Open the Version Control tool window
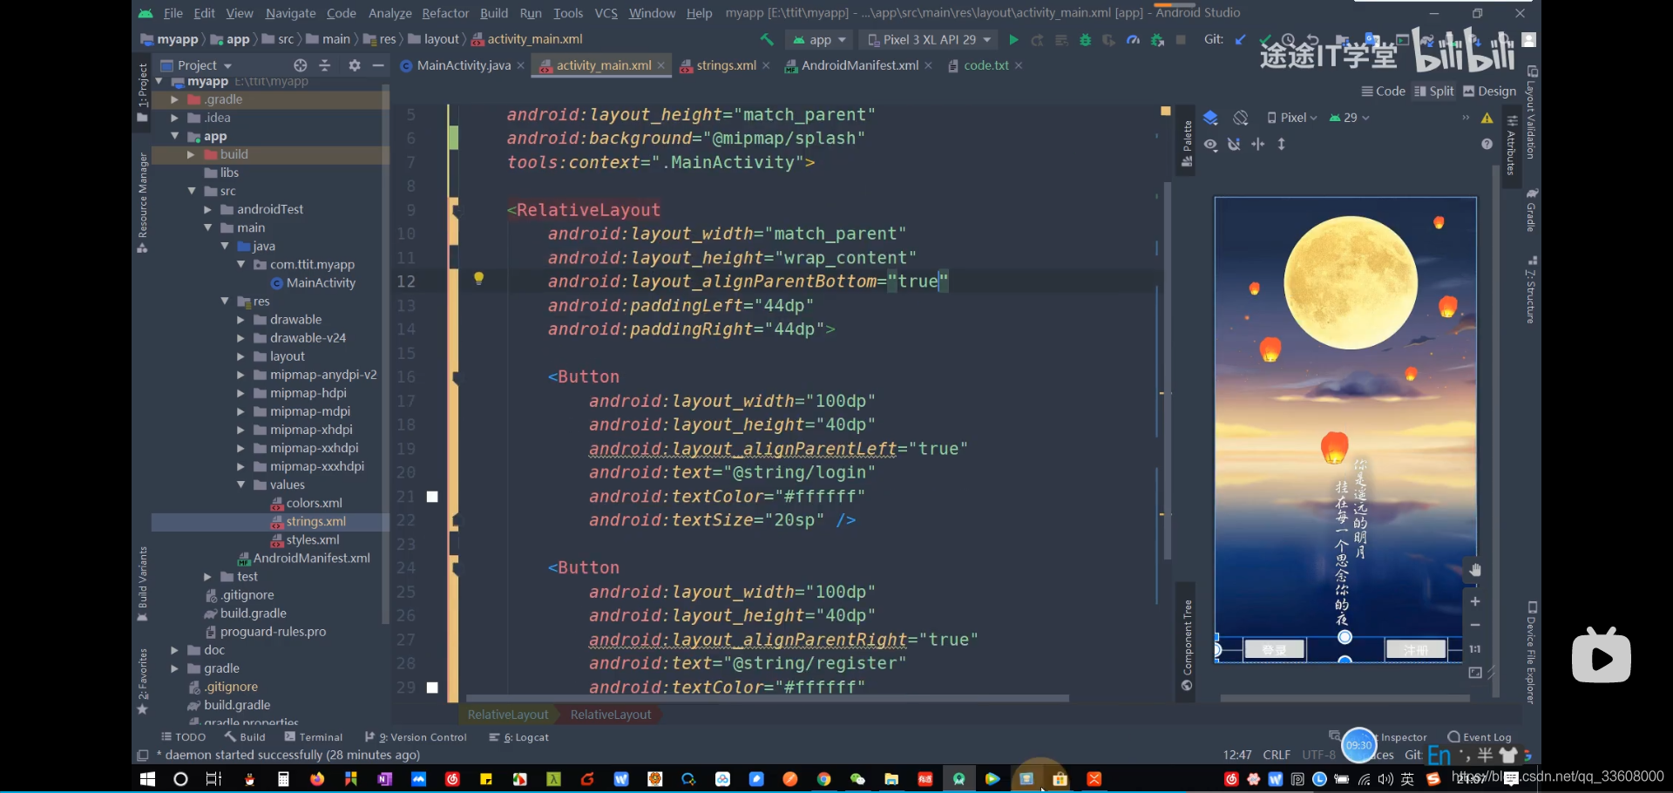 (416, 737)
